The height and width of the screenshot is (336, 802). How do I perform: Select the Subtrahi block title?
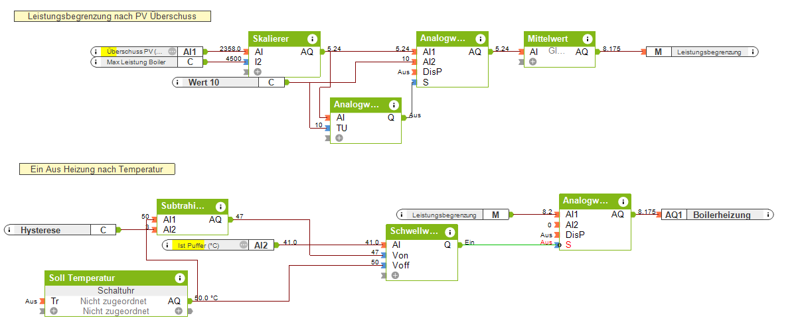pos(183,206)
